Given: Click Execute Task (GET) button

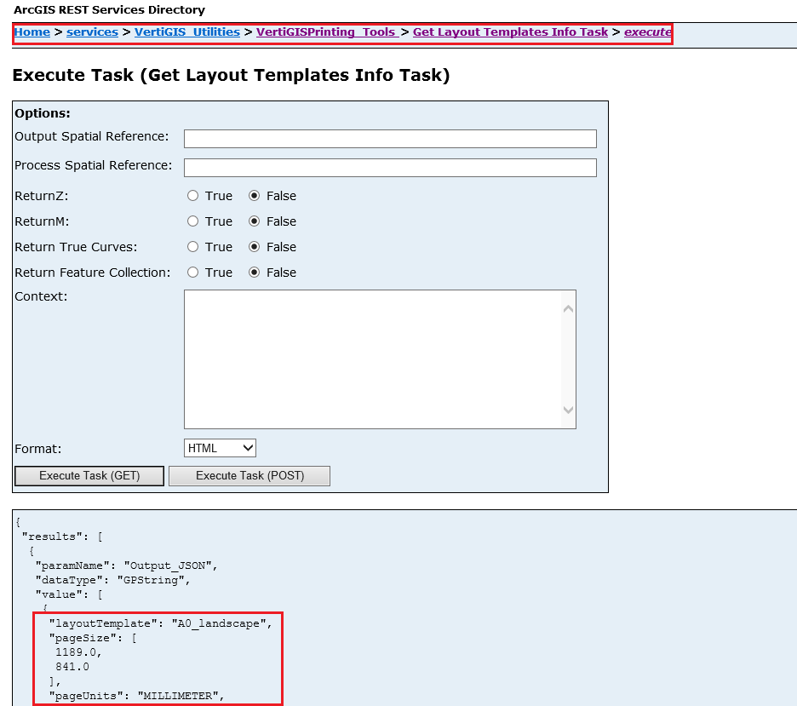Looking at the screenshot, I should point(89,475).
